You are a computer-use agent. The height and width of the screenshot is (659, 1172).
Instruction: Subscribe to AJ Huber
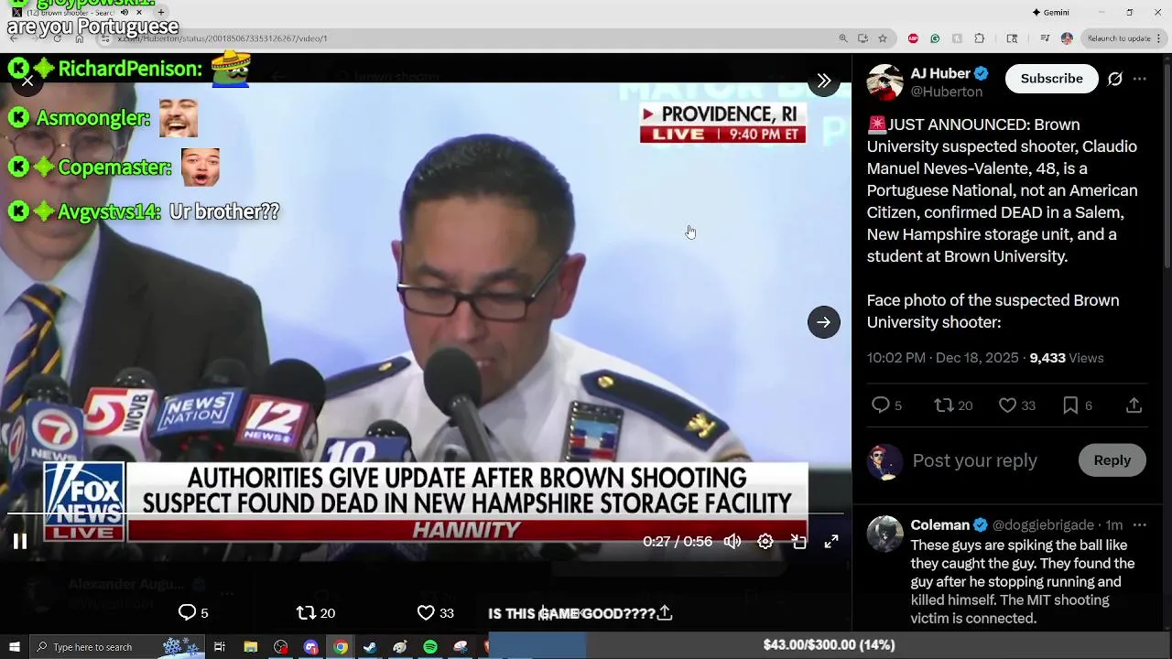point(1051,79)
